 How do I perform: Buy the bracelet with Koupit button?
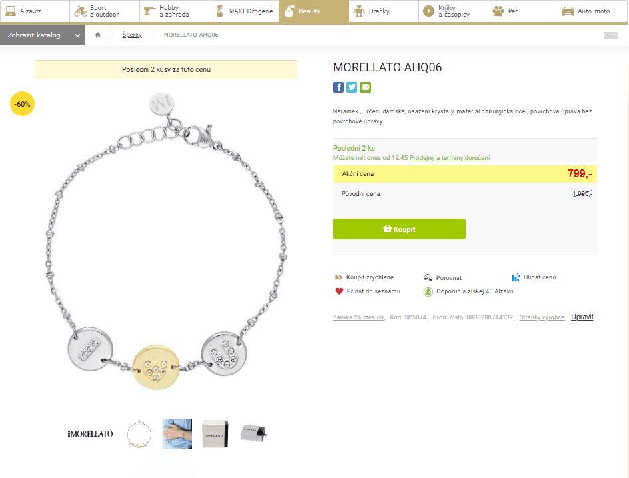pos(399,229)
